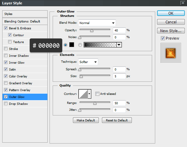Select the gradient glow radio button
Viewport: 187px width, 147px height.
click(80, 45)
